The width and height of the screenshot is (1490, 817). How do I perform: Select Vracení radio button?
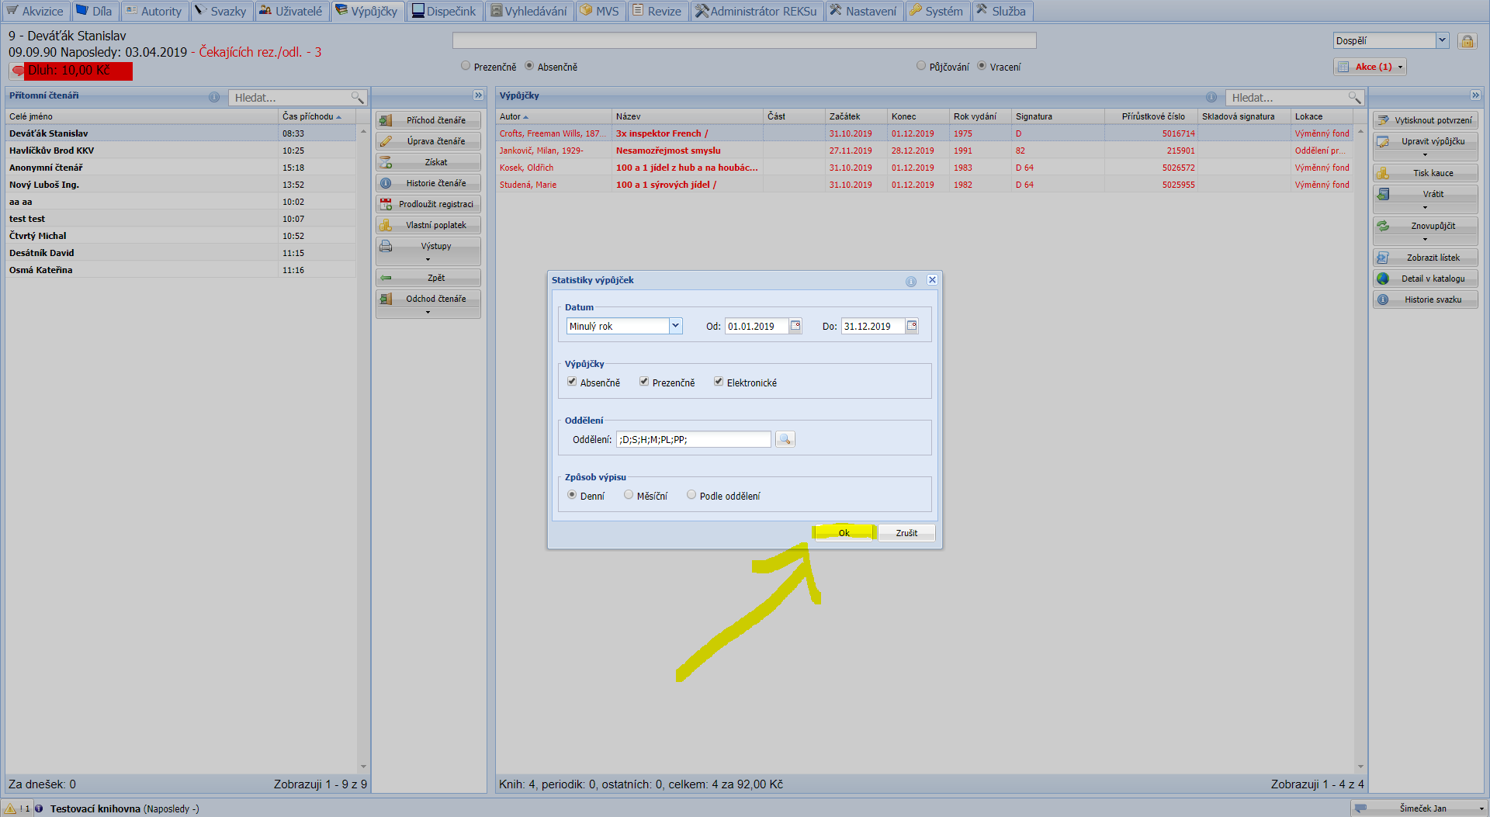(982, 66)
